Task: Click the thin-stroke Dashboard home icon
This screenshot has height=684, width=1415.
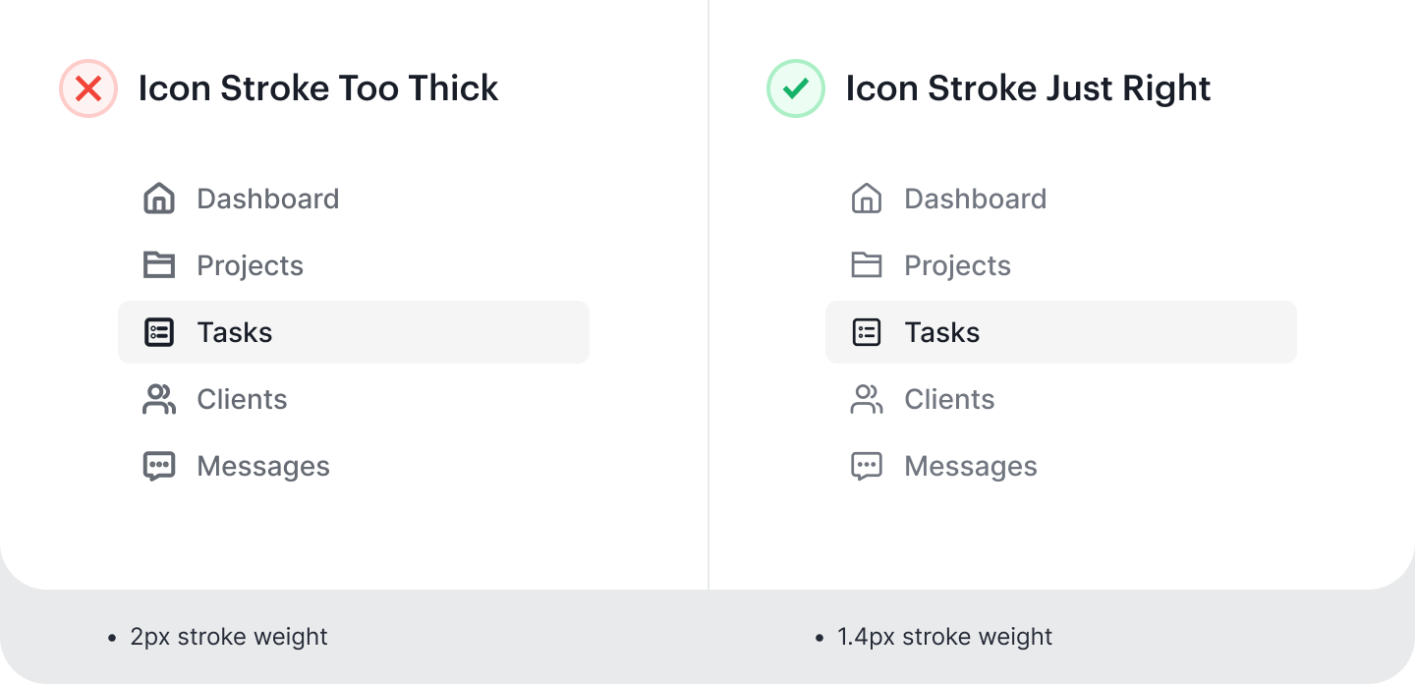Action: (867, 199)
